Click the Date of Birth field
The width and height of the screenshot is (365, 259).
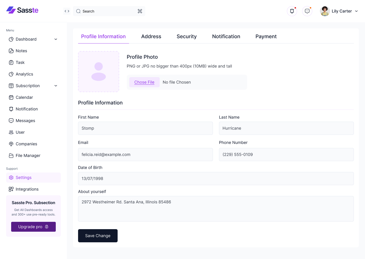tap(216, 179)
